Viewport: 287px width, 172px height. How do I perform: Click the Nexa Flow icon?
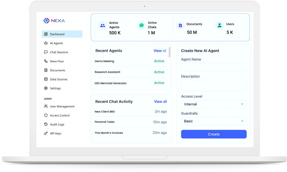tap(46, 61)
